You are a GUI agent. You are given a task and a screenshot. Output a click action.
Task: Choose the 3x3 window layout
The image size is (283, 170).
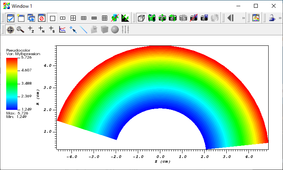(104, 18)
